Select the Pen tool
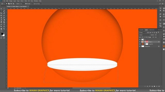Viewport: 165px width, 92px height. click(1, 24)
